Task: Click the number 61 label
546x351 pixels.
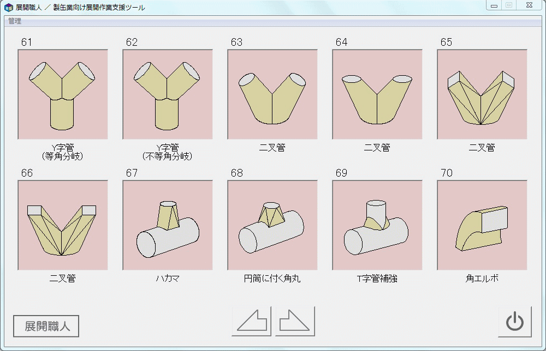Action: click(26, 43)
